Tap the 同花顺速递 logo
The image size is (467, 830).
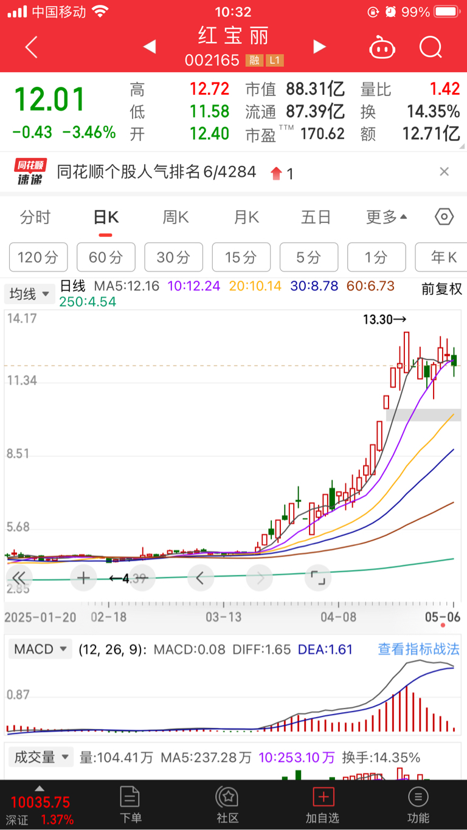pyautogui.click(x=30, y=172)
